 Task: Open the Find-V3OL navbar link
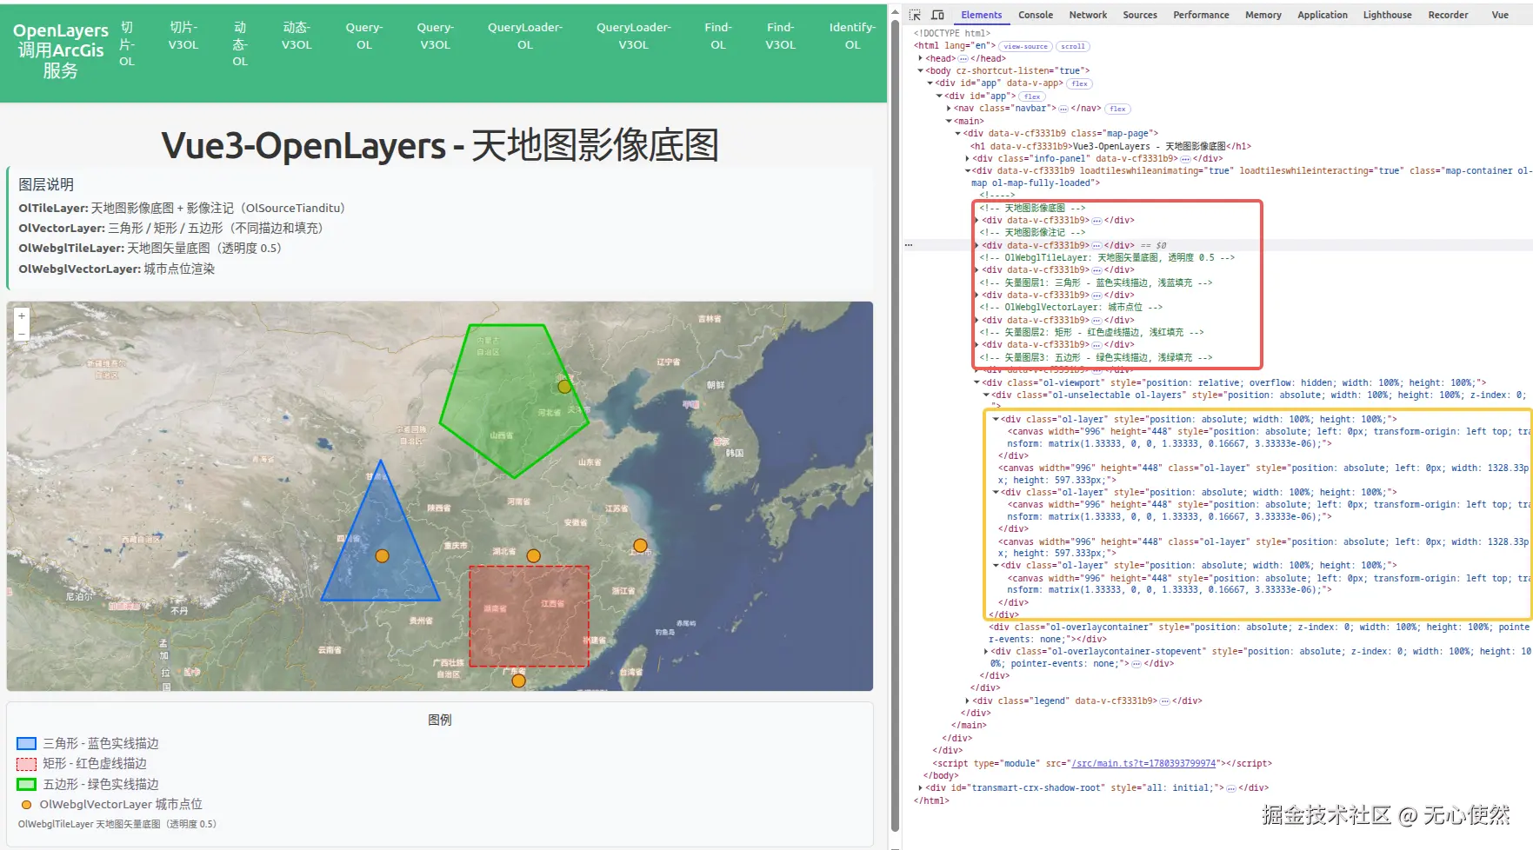[x=780, y=36]
